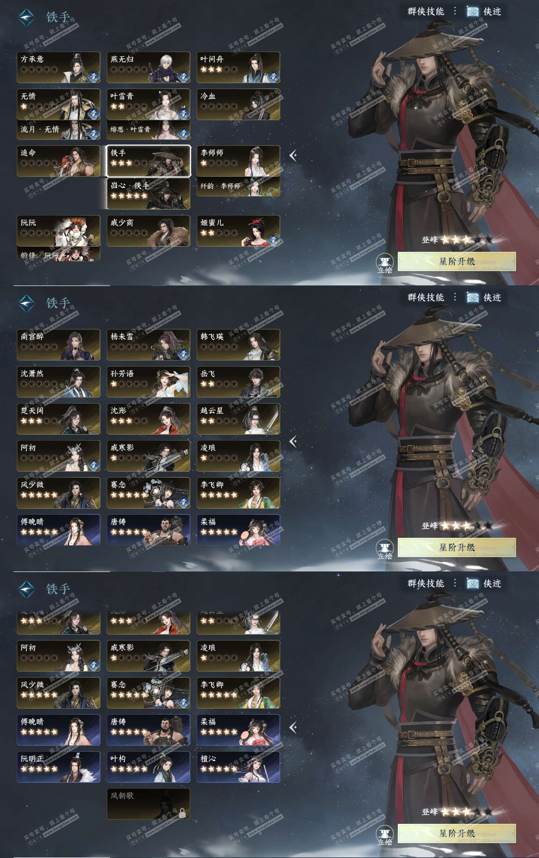The image size is (539, 858).
Task: Click the 觉 badge on 方承意 card
Action: click(93, 76)
